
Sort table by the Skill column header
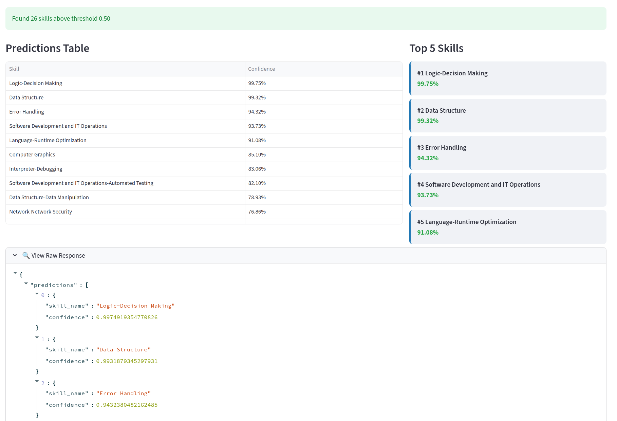[x=14, y=69]
